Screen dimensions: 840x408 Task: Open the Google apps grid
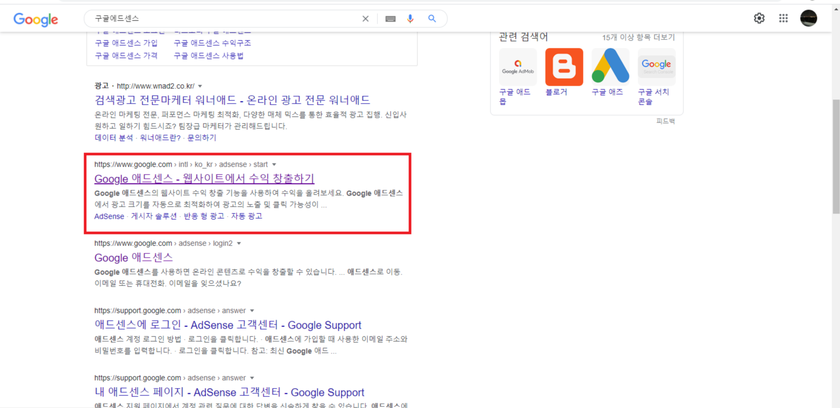coord(783,18)
